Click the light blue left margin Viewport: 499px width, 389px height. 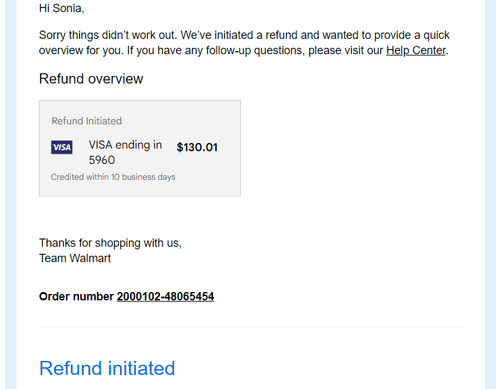point(11,194)
